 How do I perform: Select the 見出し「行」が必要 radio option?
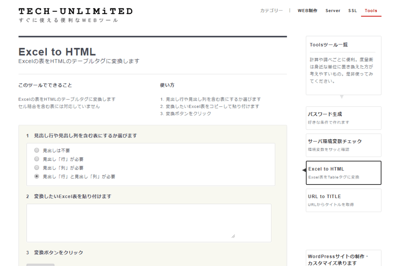37,159
